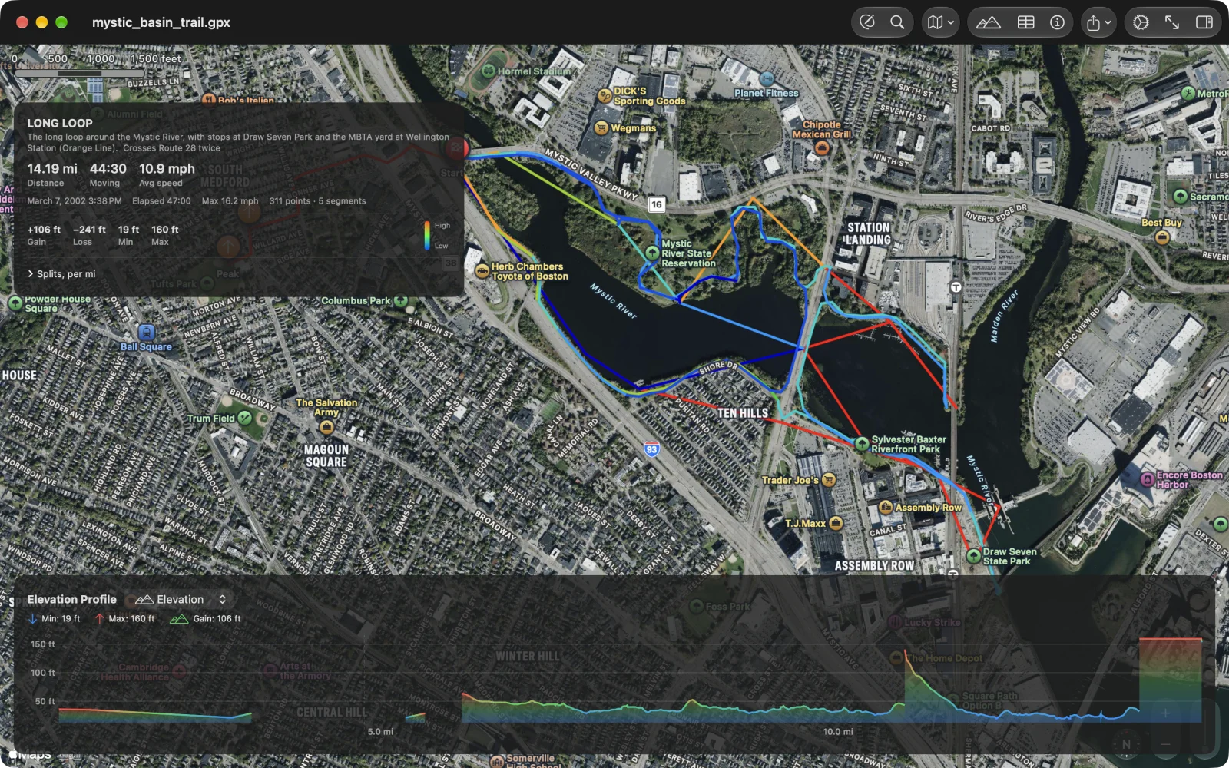Click the Sylvester Baxter Riverfront Park pin

tap(862, 444)
